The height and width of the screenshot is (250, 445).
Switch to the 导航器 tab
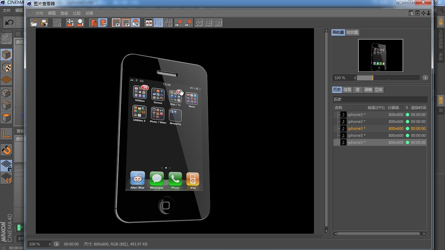point(338,32)
